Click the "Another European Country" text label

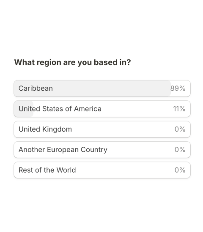pyautogui.click(x=63, y=150)
